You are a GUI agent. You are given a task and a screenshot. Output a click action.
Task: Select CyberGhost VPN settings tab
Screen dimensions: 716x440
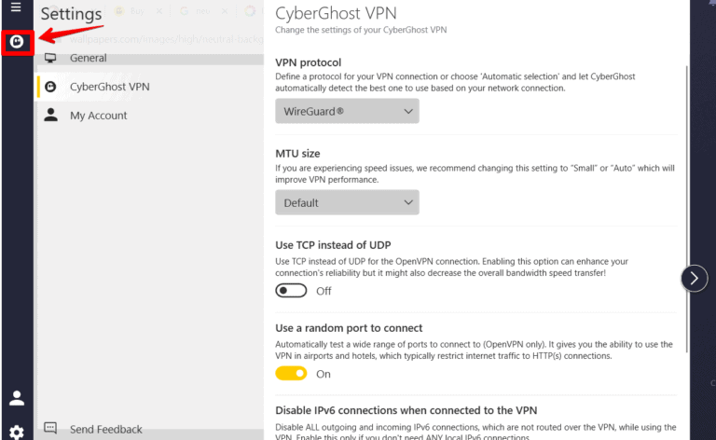point(109,87)
